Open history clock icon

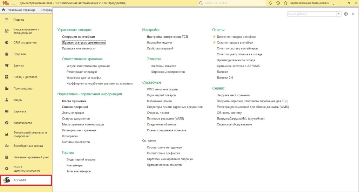(x=278, y=3)
